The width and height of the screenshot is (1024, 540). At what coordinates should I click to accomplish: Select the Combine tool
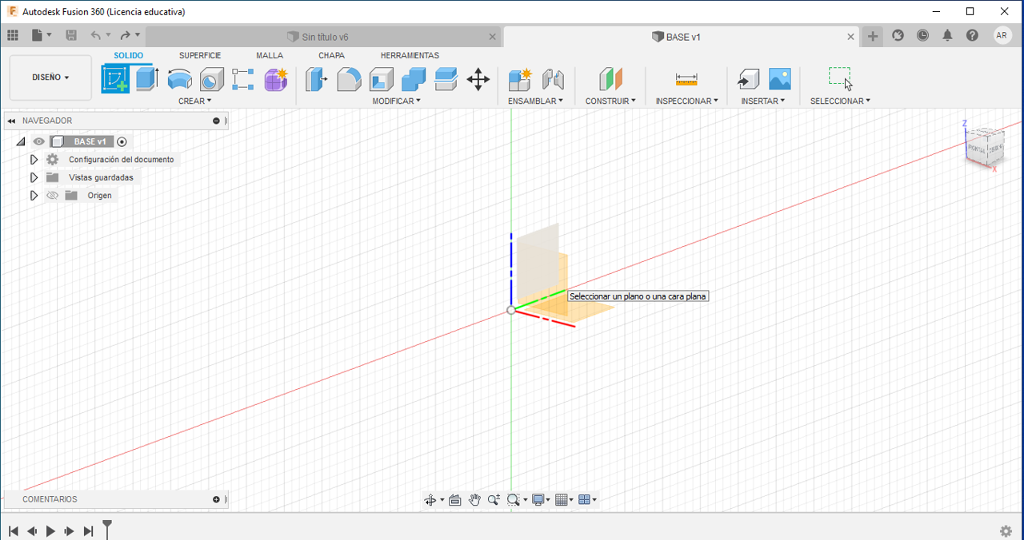click(x=414, y=79)
